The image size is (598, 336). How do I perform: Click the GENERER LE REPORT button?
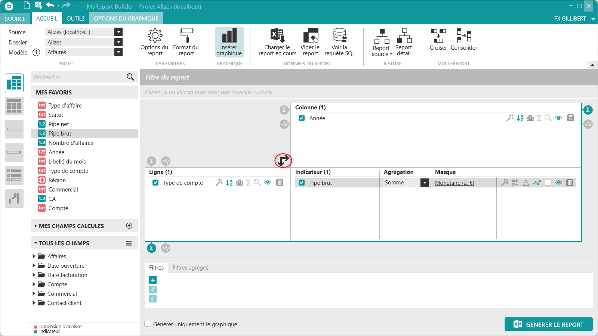(x=548, y=324)
